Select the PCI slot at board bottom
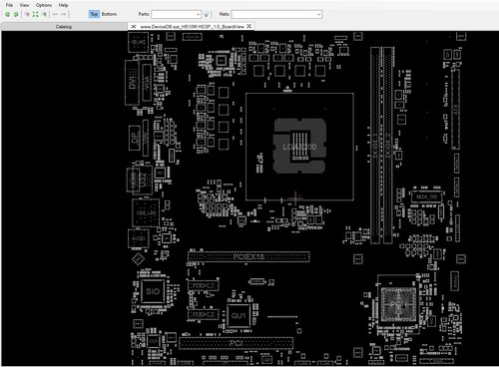 click(237, 343)
